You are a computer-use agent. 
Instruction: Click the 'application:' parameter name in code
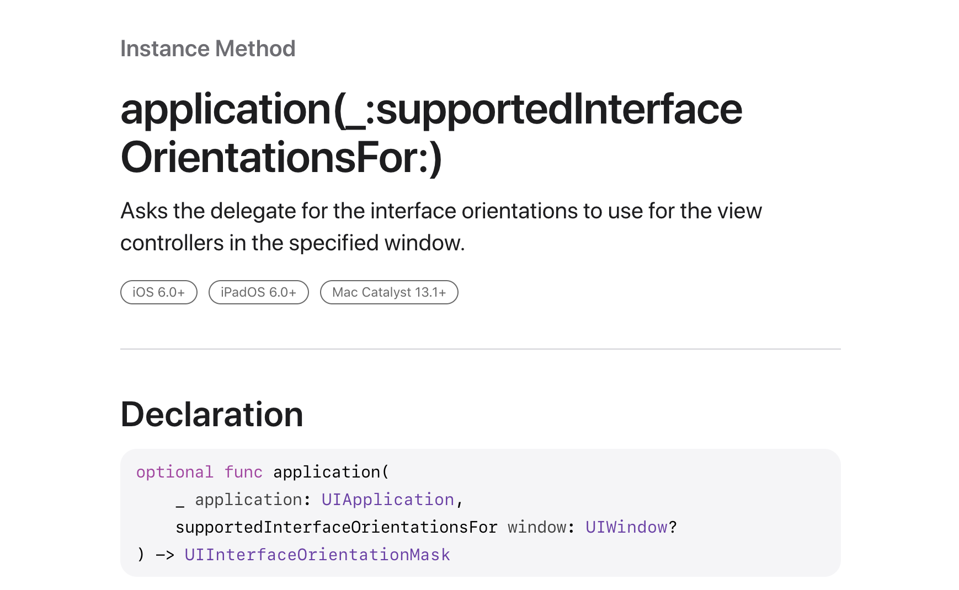click(248, 500)
